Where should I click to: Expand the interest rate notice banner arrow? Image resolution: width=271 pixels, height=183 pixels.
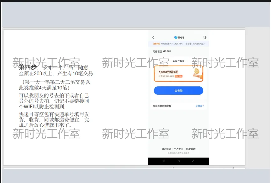coord(204,44)
